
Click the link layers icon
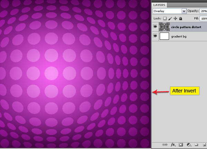tap(164, 145)
